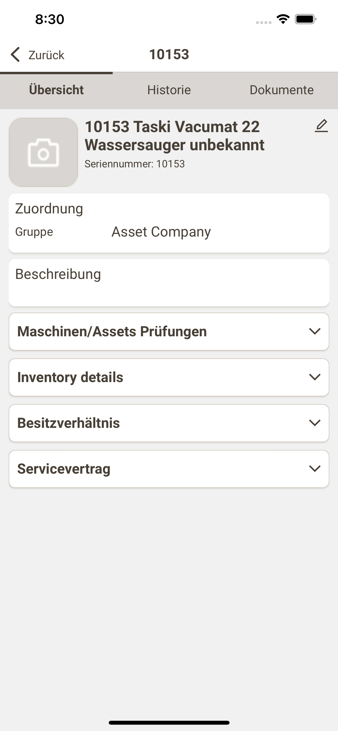
Task: Expand the Besitzverhältnis chevron
Action: point(315,423)
